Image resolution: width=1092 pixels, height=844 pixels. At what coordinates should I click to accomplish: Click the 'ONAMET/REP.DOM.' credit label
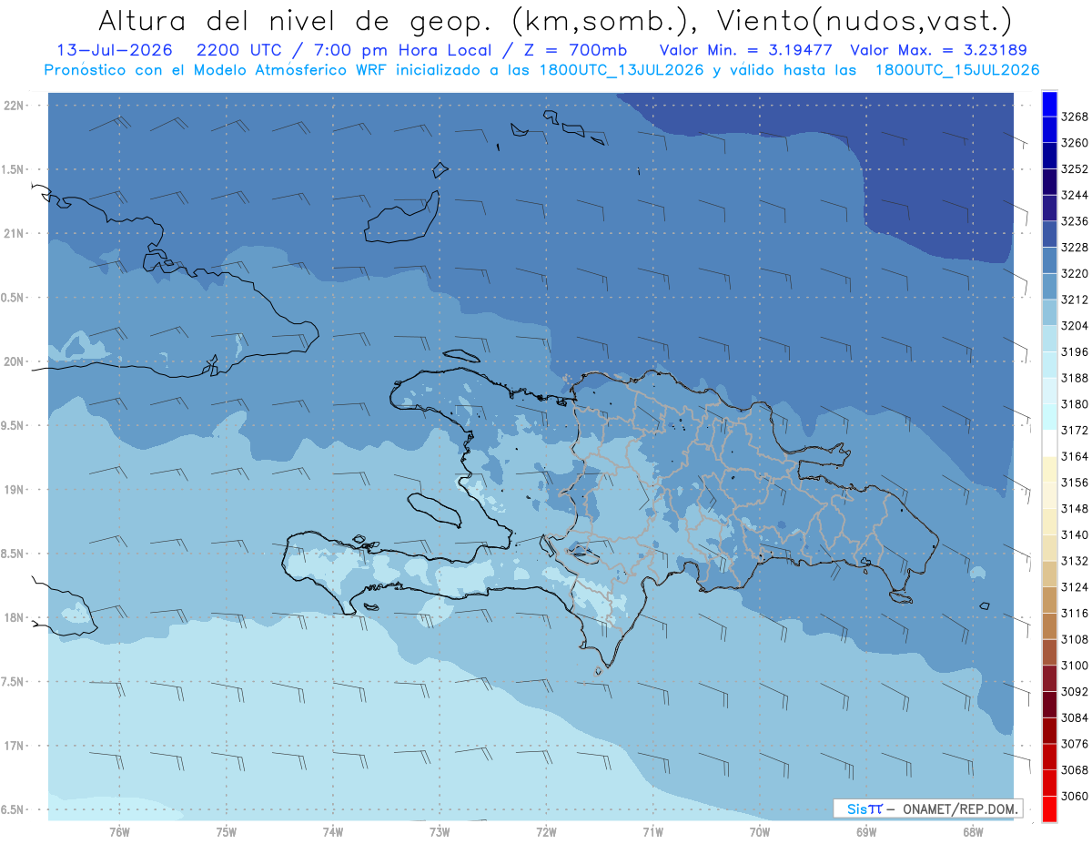click(x=961, y=808)
